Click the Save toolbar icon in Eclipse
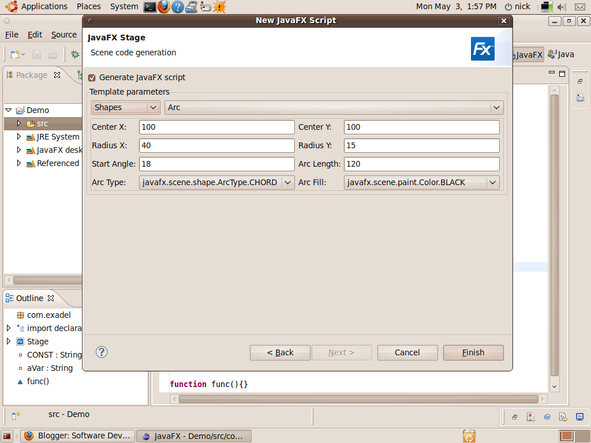 [x=36, y=55]
